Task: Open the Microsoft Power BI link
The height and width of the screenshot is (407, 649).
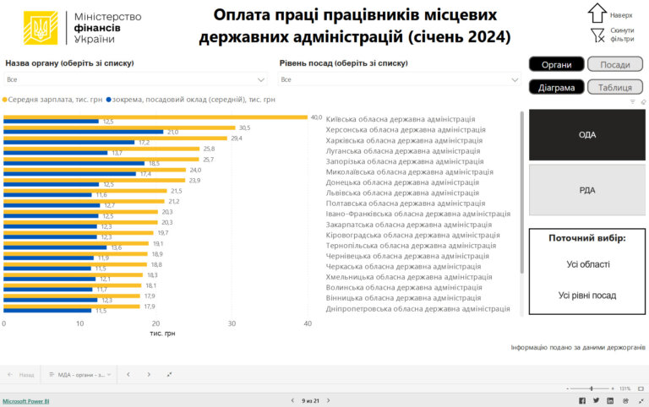Action: pos(25,401)
